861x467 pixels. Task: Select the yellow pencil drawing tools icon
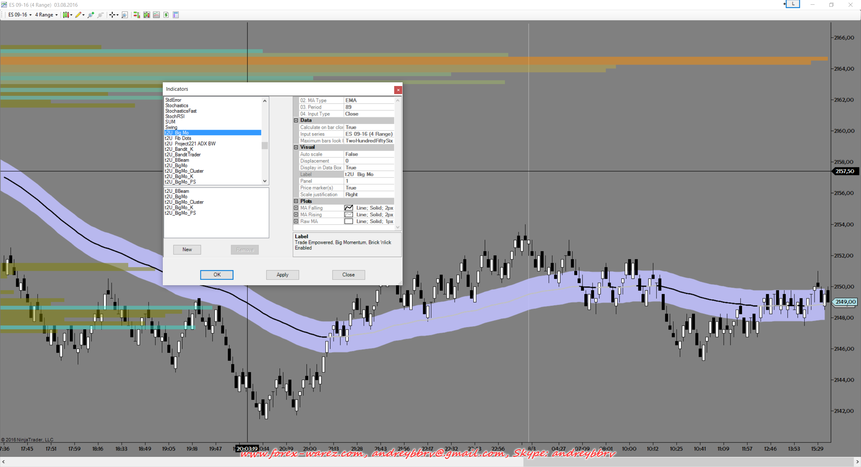click(78, 15)
